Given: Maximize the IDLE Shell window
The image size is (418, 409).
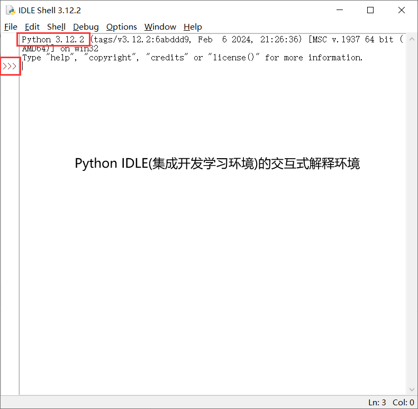Looking at the screenshot, I should pos(370,10).
